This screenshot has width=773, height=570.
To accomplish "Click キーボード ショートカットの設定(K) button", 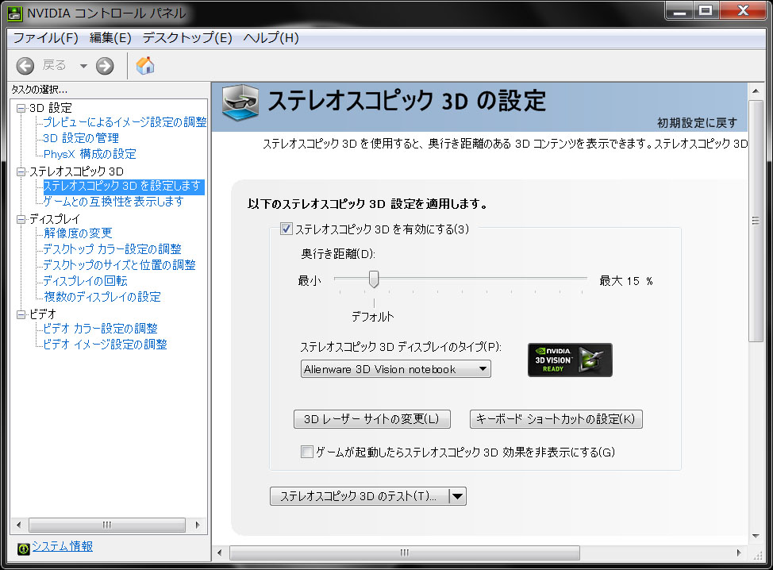I will click(556, 419).
